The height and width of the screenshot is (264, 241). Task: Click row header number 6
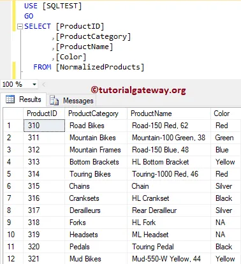13,186
